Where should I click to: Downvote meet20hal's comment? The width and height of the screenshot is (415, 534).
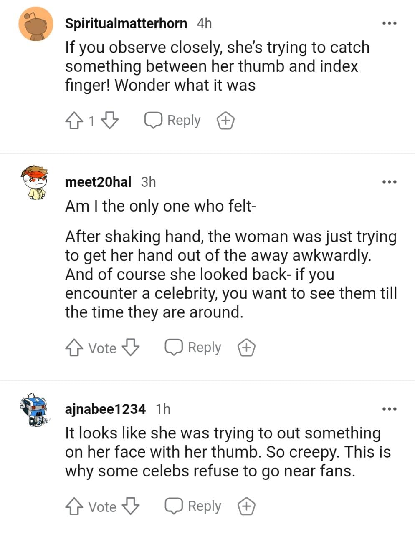tap(130, 347)
